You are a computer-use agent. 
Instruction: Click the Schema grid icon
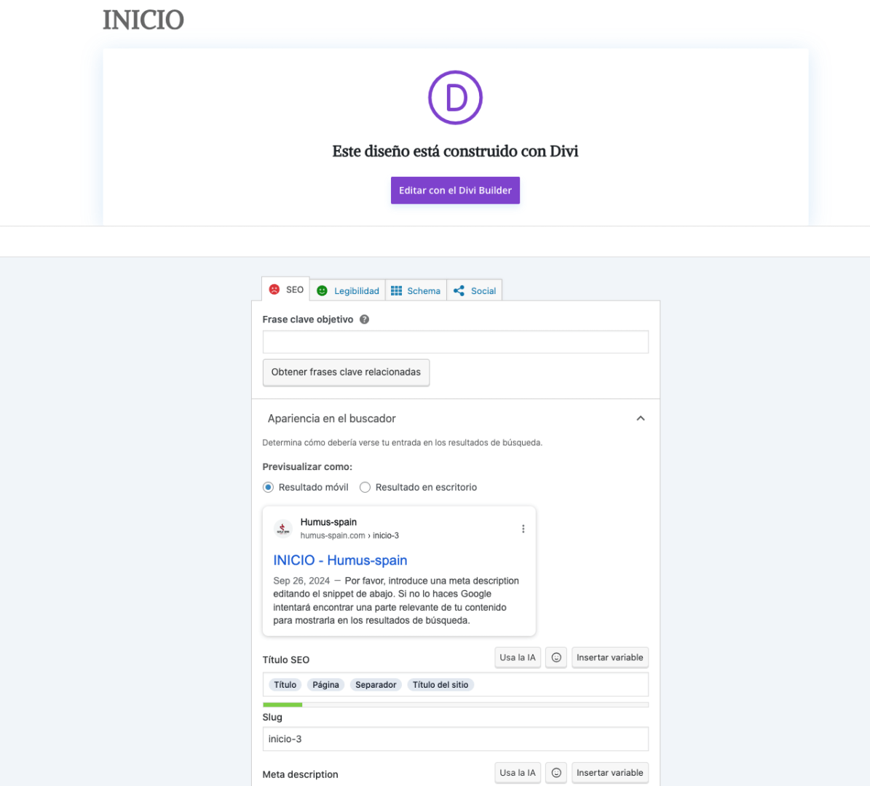click(x=396, y=290)
